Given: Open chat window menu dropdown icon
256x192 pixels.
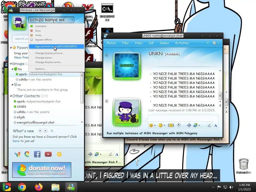Looking at the screenshot, I should 216,43.
